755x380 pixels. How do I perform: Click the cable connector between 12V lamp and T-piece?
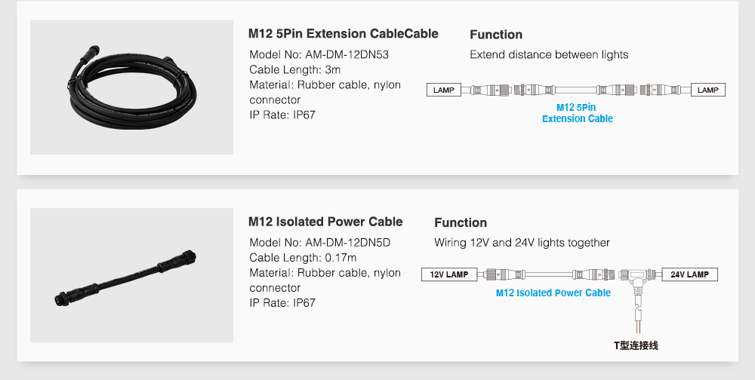coord(550,274)
